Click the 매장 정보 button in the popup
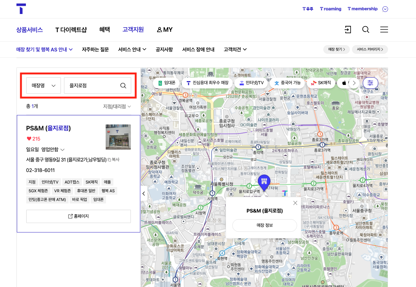Screen dimensions: 416x287 click(x=265, y=225)
